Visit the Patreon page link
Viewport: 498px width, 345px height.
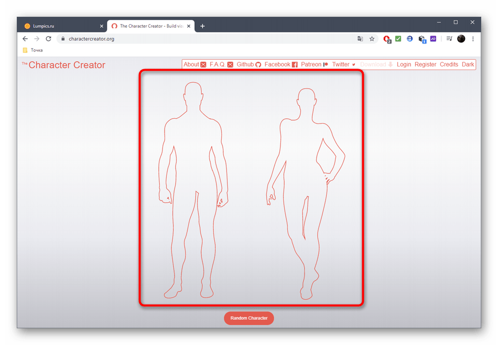coord(314,64)
